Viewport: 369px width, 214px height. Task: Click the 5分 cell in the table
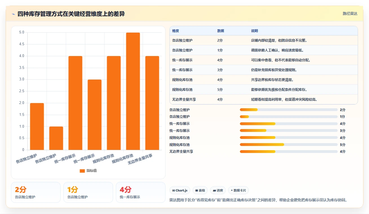(x=220, y=90)
